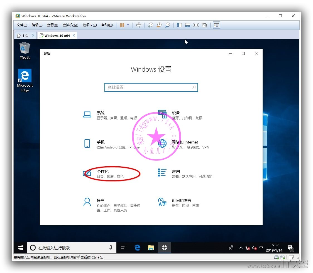Viewport: 313px width, 273px height.
Task: Open the Windows Start menu
Action: [x=21, y=248]
